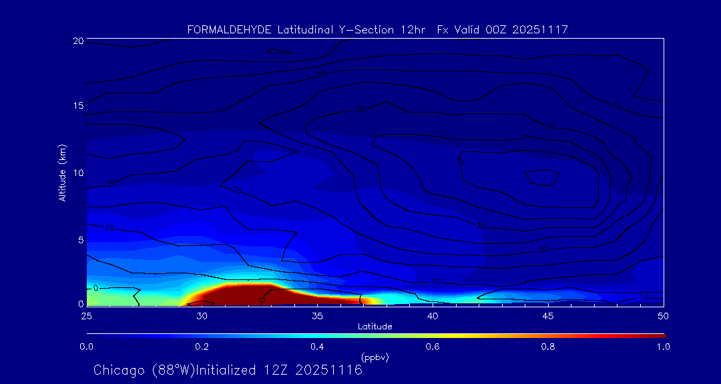Click the 1.0 colorbar tick label

[664, 347]
